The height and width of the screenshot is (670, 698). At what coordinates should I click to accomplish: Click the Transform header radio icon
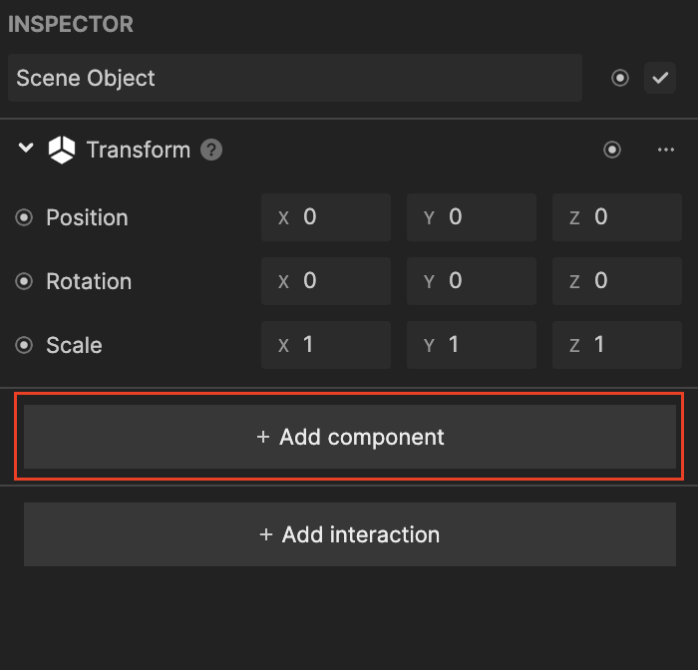pos(612,151)
